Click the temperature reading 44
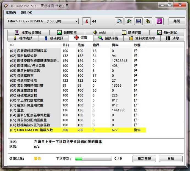The image size is (190, 171). coord(94,21)
